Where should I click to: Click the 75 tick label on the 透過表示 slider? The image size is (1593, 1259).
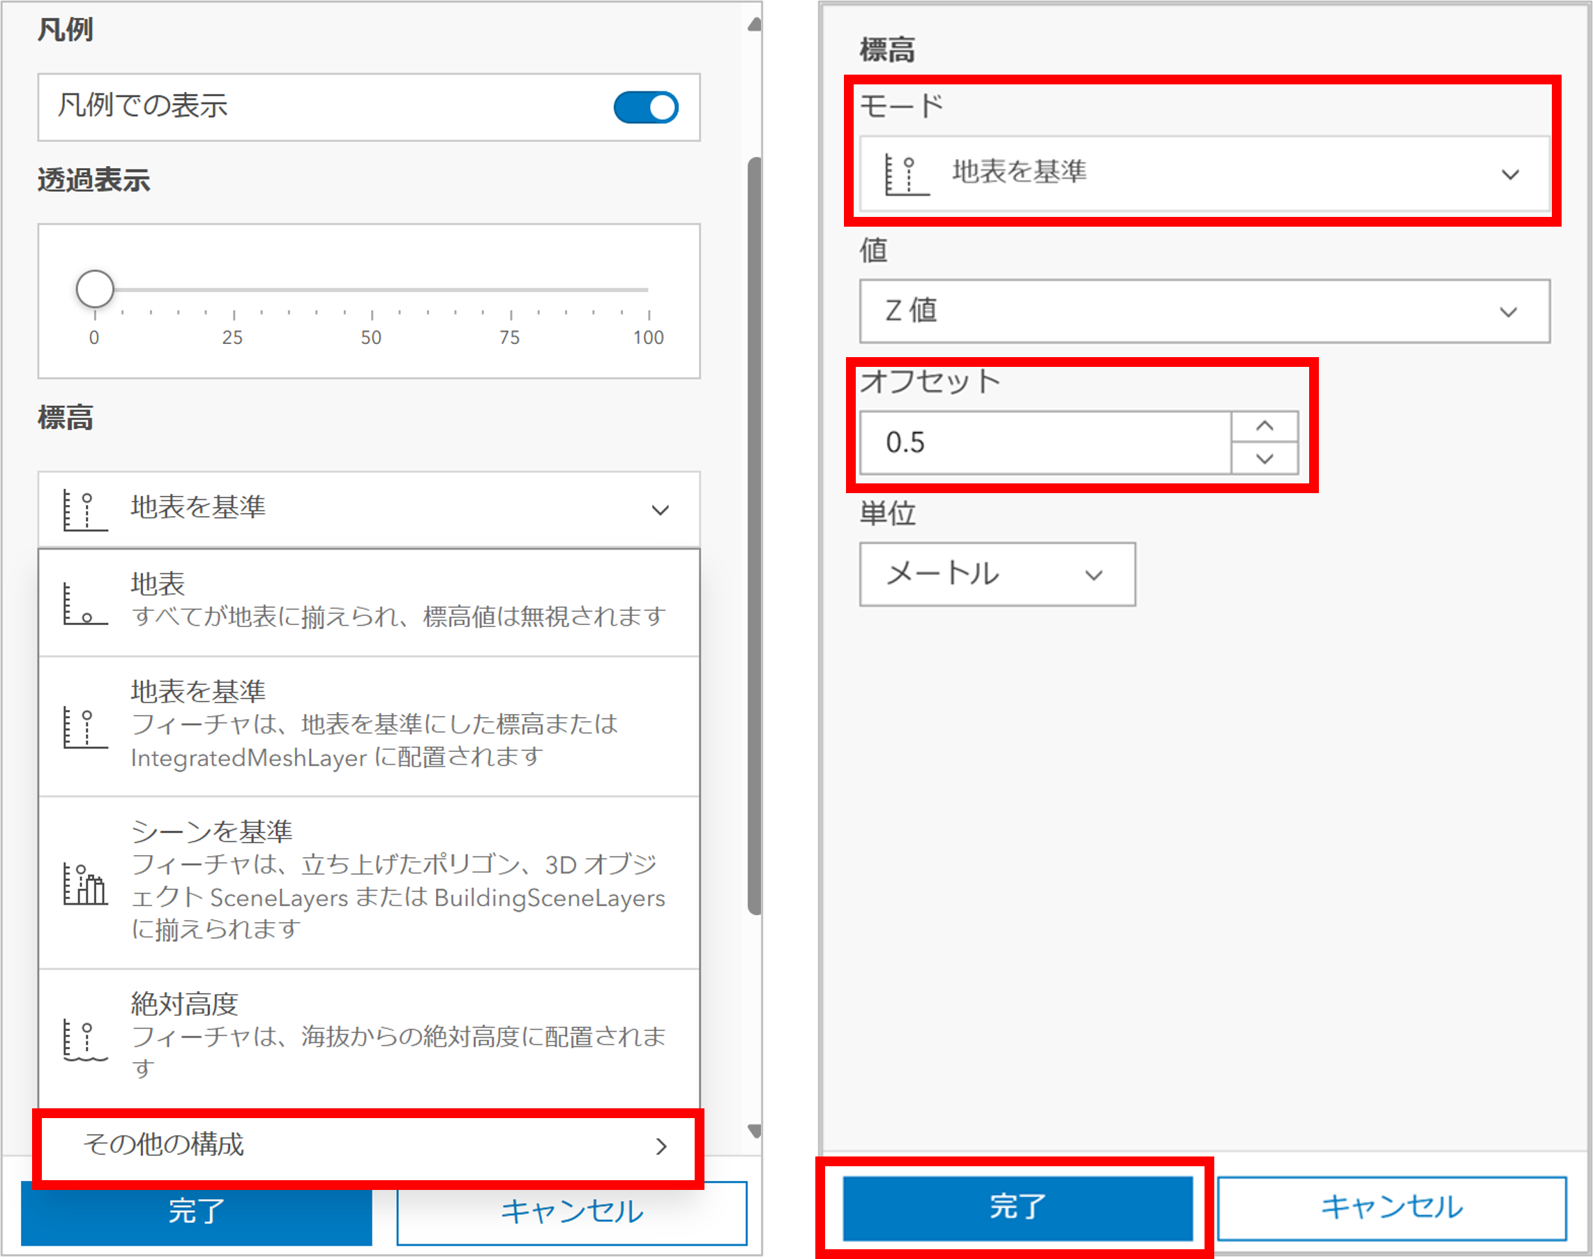[509, 338]
